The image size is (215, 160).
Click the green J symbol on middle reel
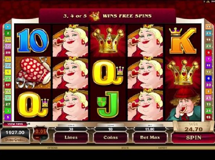pos(108,104)
